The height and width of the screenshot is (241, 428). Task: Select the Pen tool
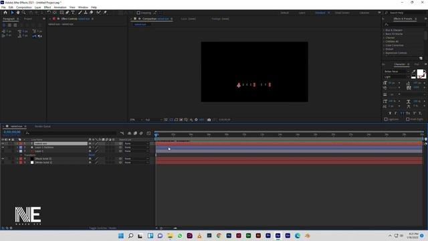[67, 13]
